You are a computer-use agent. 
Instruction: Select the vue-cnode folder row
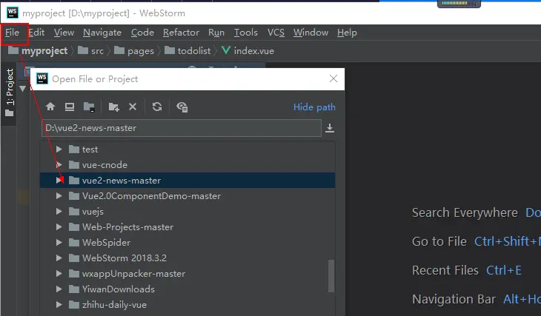tap(187, 165)
